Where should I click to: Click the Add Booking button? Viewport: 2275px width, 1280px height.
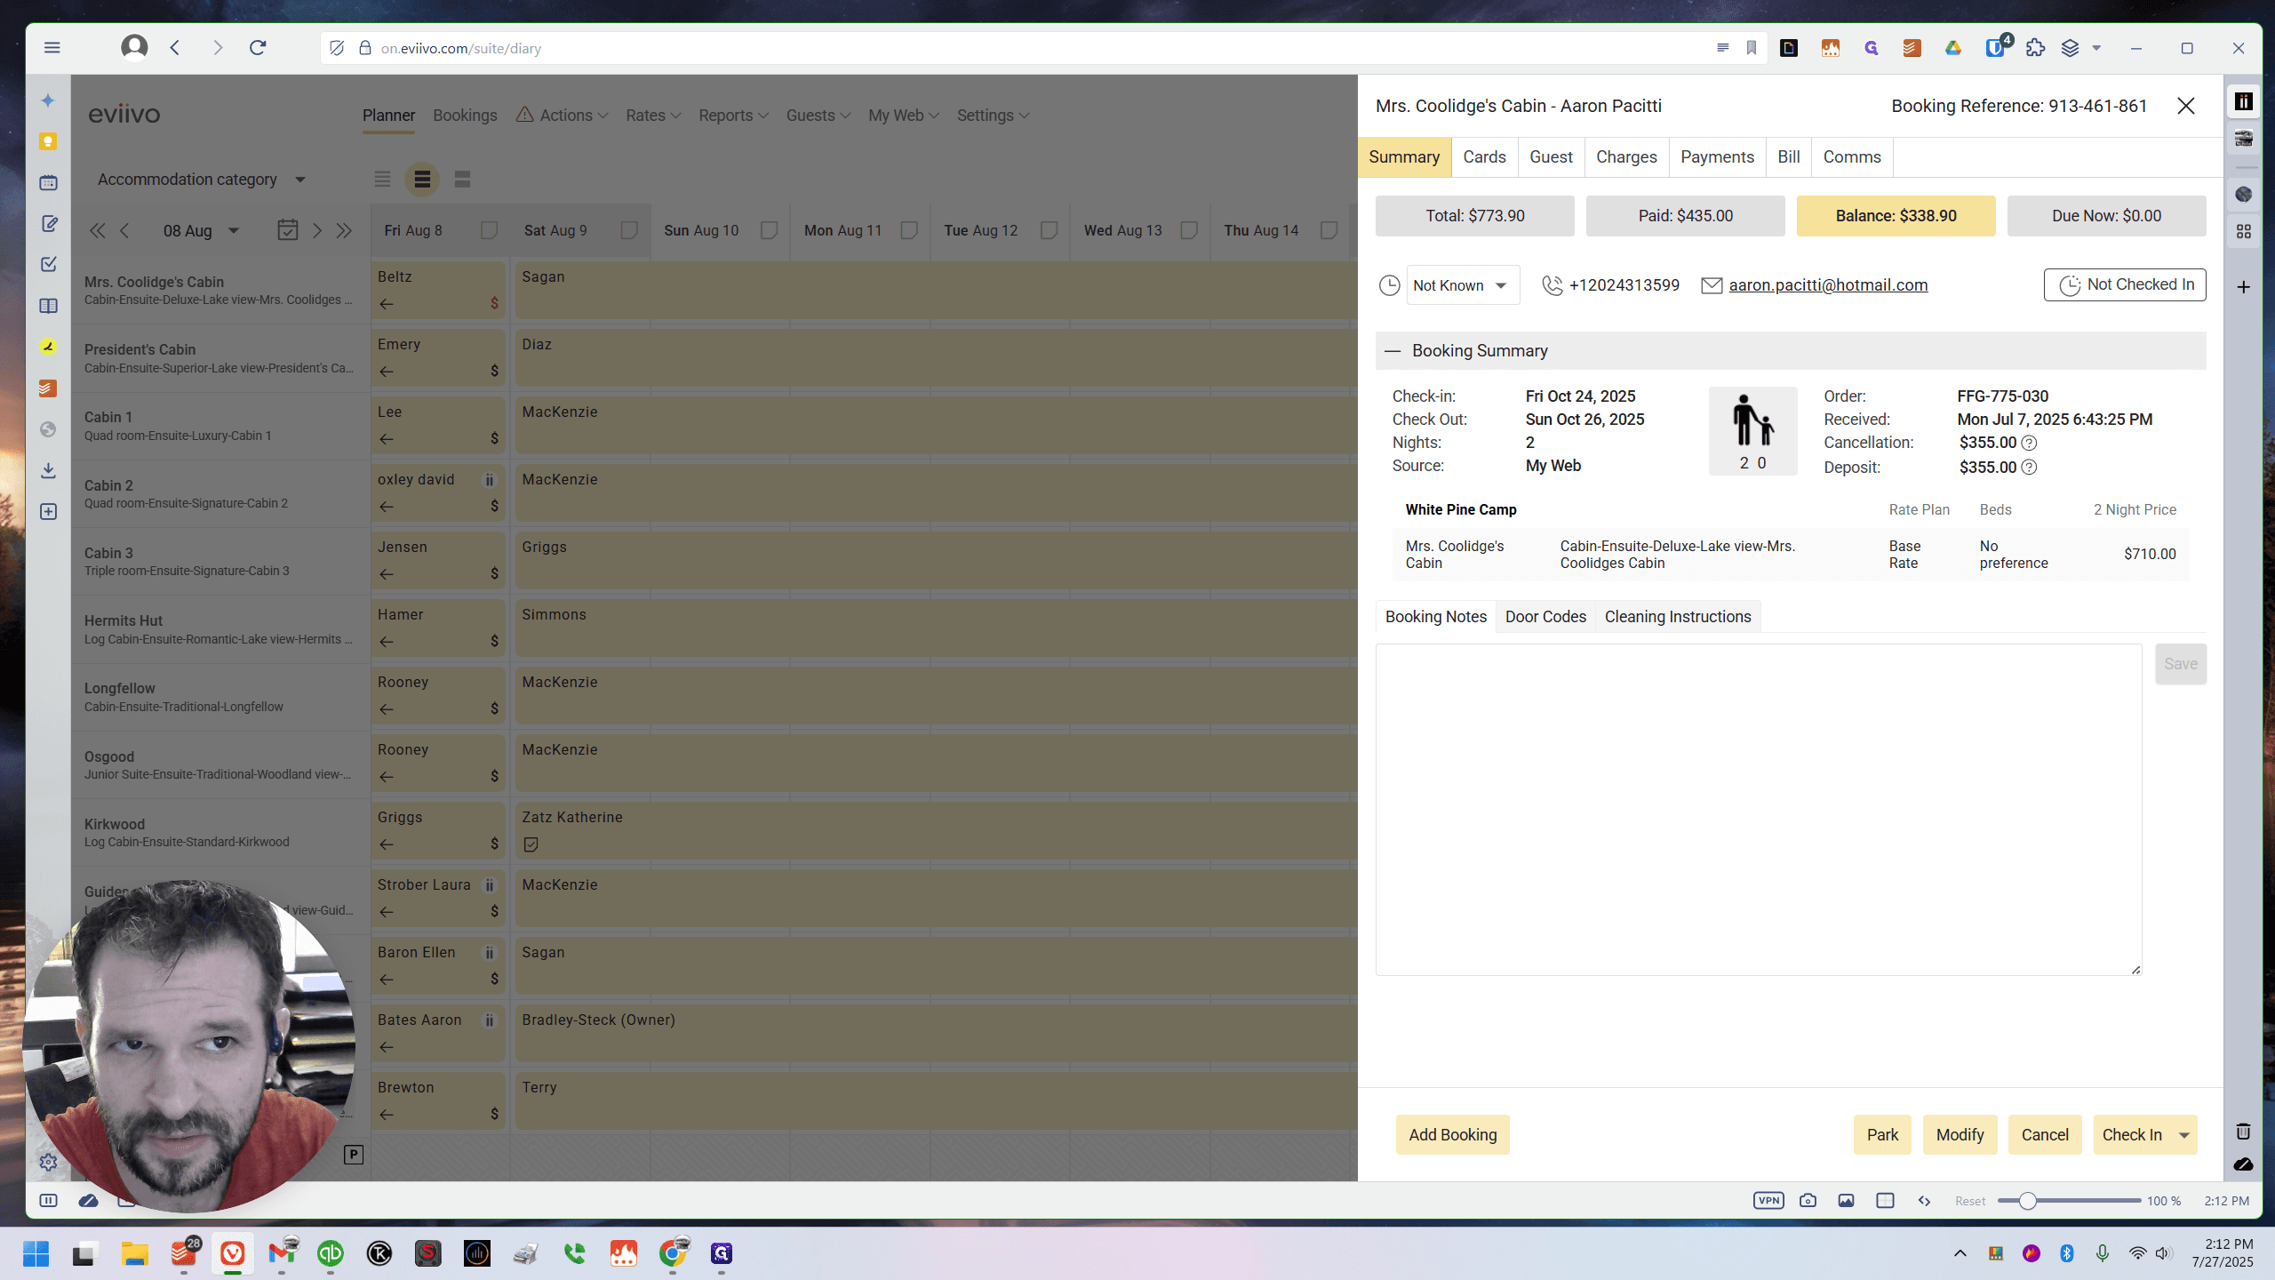point(1452,1135)
